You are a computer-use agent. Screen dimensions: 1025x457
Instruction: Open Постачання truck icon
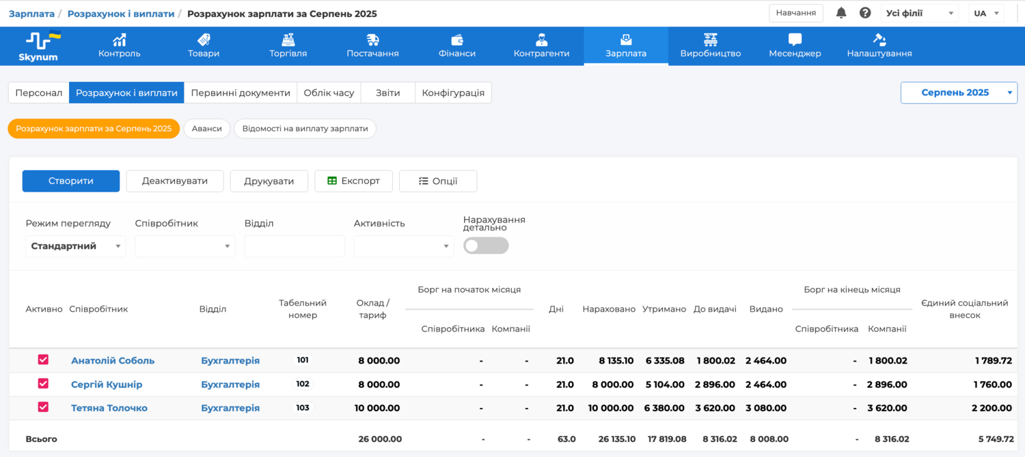pos(372,40)
